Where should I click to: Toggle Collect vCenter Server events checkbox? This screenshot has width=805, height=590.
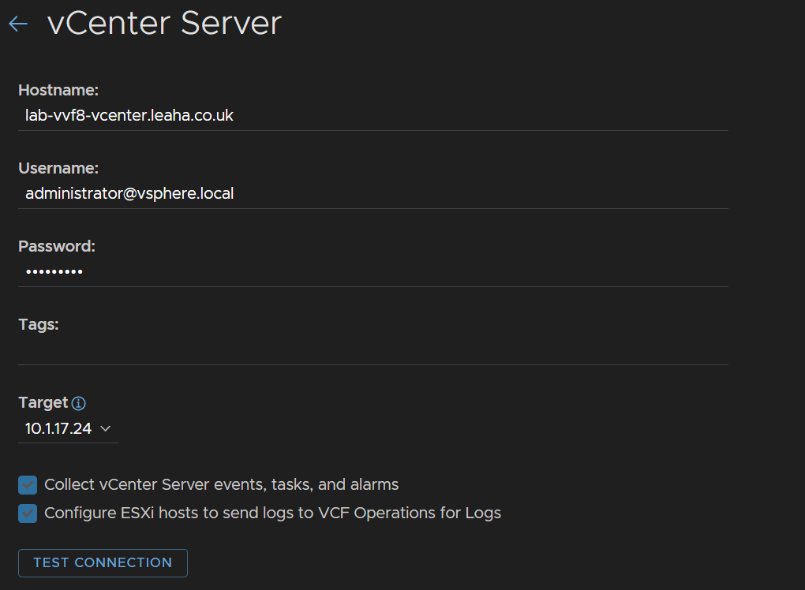(28, 485)
